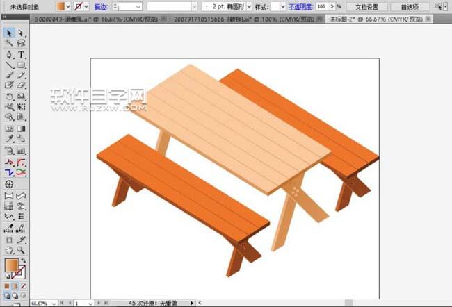Select the Pencil tool
This screenshot has width=452, height=307.
[x=21, y=75]
